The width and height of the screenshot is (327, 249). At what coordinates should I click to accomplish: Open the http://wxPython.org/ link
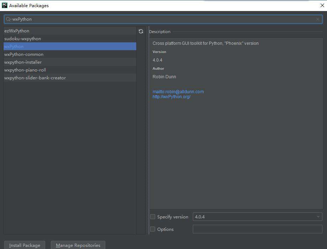pos(172,97)
